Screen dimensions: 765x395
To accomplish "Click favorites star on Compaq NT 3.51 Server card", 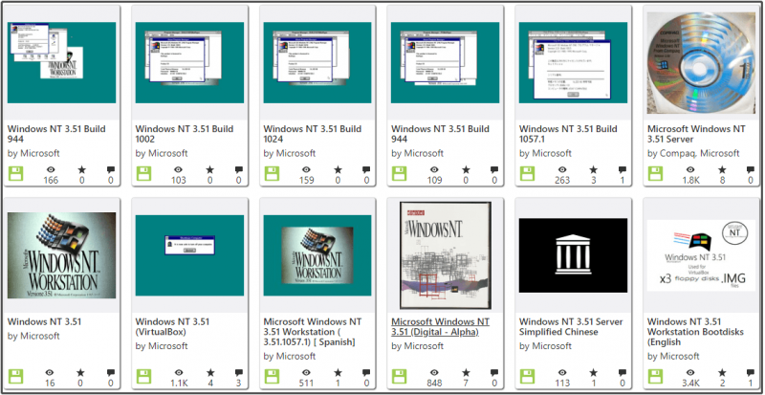I will 722,169.
